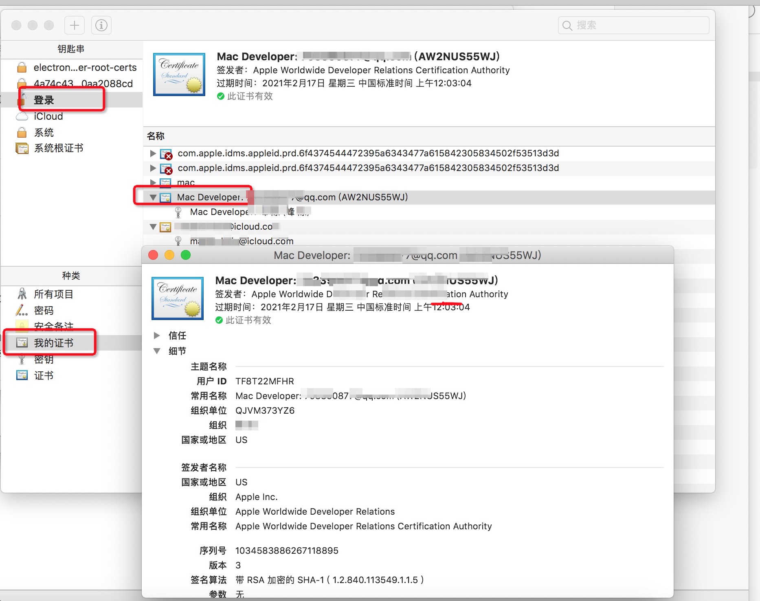Click issuer unit Apple Worldwide Developer Relations
Viewport: 760px width, 601px height.
(x=315, y=511)
